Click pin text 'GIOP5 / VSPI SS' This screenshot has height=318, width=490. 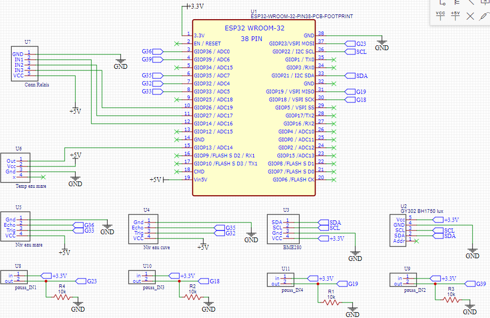[x=295, y=108]
